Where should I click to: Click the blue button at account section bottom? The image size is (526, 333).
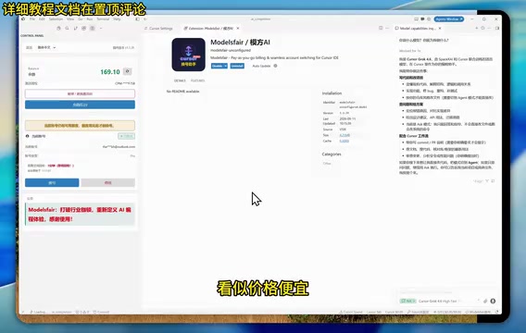(x=52, y=182)
